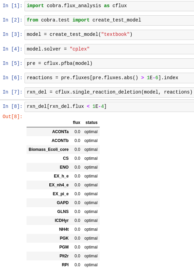Click the flux value in Biomass_Ecoli_core row

(x=77, y=150)
